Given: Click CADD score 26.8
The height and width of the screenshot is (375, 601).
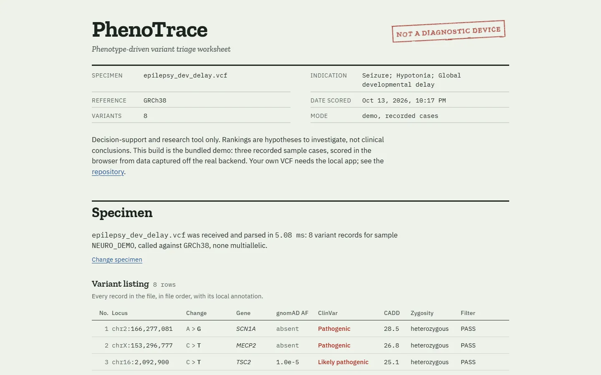Looking at the screenshot, I should click(x=391, y=345).
